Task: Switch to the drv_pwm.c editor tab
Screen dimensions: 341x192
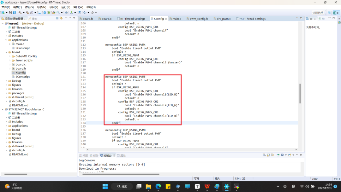Action: point(223,19)
